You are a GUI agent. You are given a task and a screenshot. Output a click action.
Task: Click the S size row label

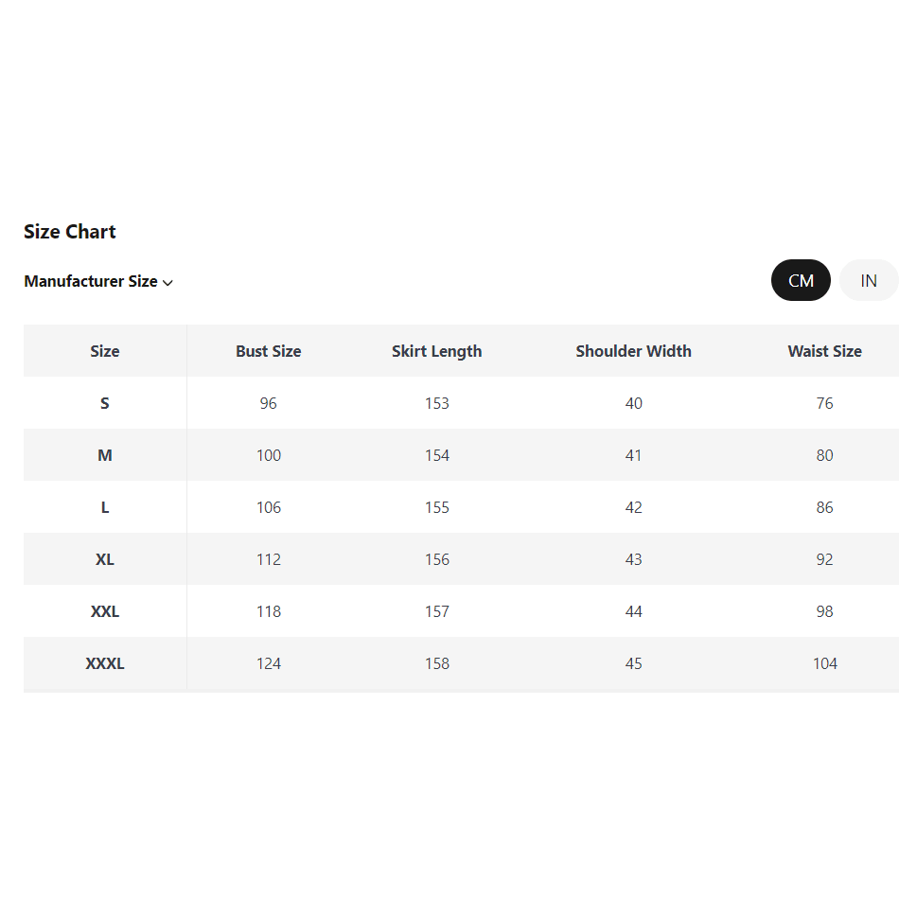pyautogui.click(x=105, y=403)
